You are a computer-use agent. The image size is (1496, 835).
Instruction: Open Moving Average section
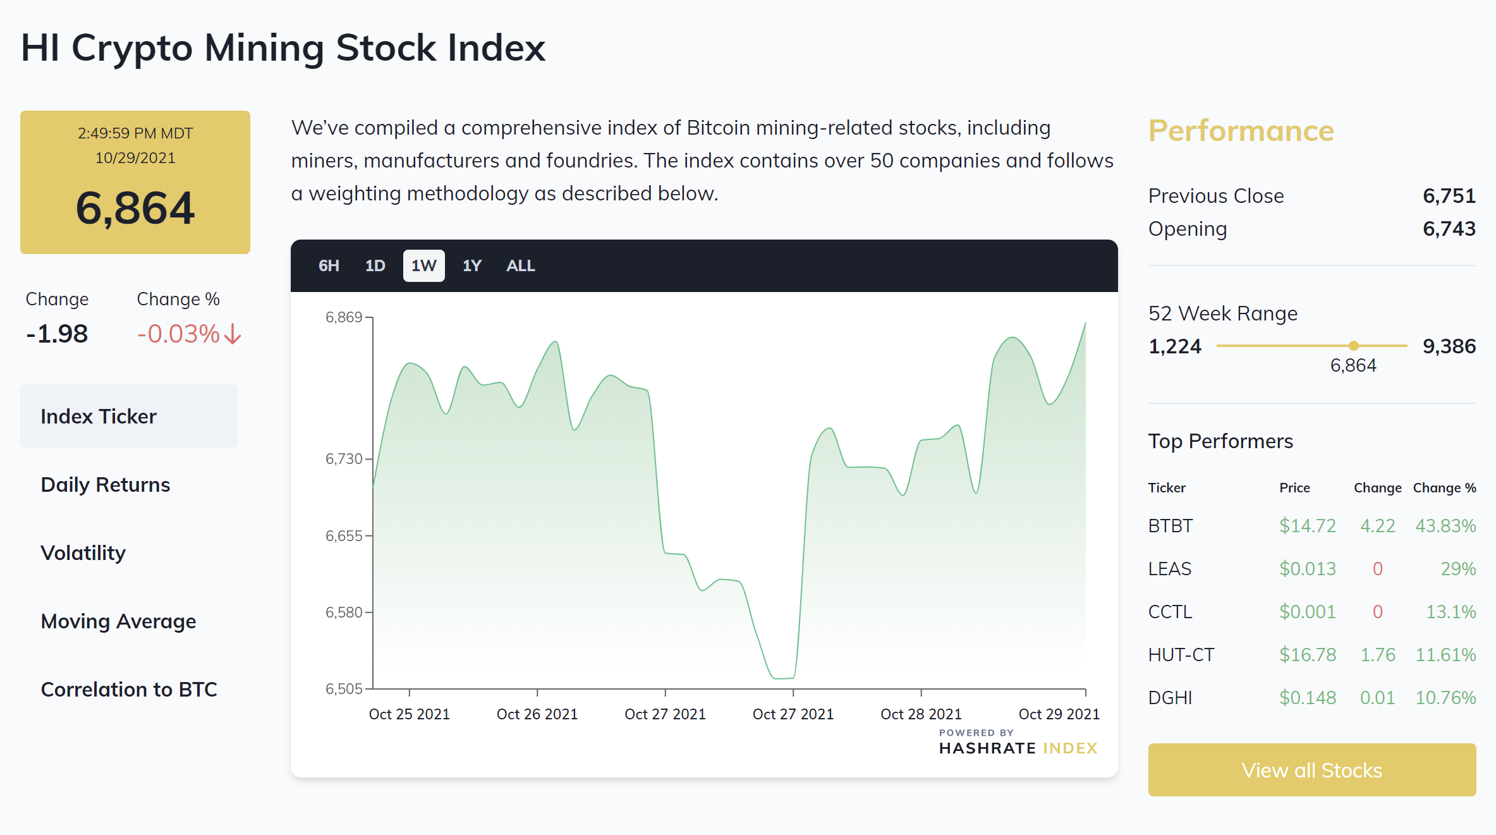tap(118, 621)
